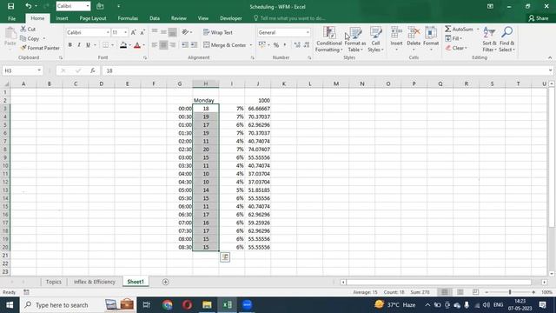Open File Explorer from the taskbar

(207, 305)
